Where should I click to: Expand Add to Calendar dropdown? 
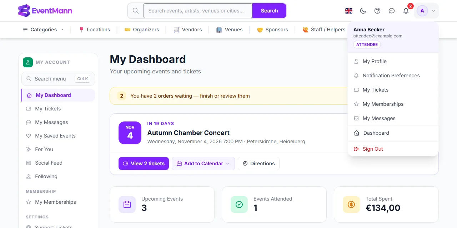203,164
